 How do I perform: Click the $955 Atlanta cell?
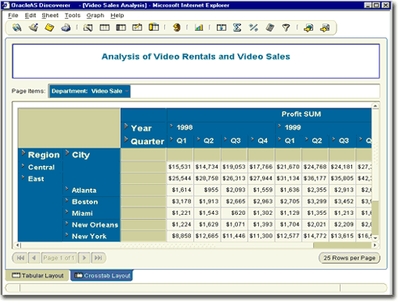207,190
